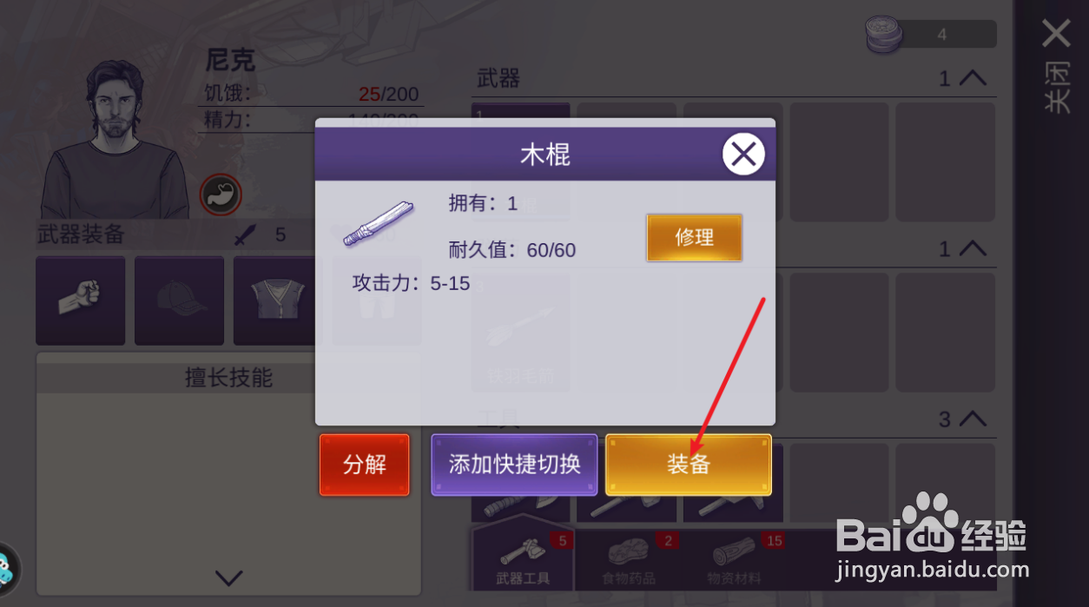Click the stomach hunger status icon
This screenshot has height=607, width=1089.
point(221,195)
